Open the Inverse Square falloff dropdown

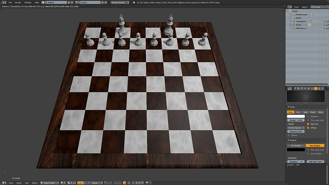(x=296, y=128)
